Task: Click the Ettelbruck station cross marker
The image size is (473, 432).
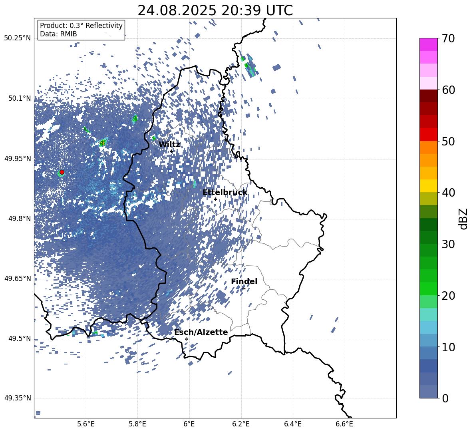Action: tap(215, 199)
